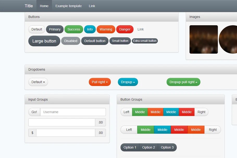Open the teal Dropup menu
The height and width of the screenshot is (158, 237).
[128, 82]
